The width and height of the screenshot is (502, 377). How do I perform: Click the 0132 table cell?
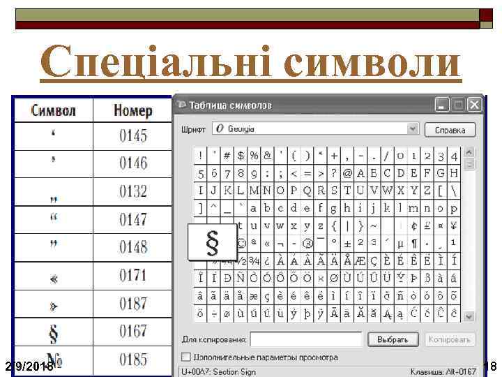coord(133,192)
